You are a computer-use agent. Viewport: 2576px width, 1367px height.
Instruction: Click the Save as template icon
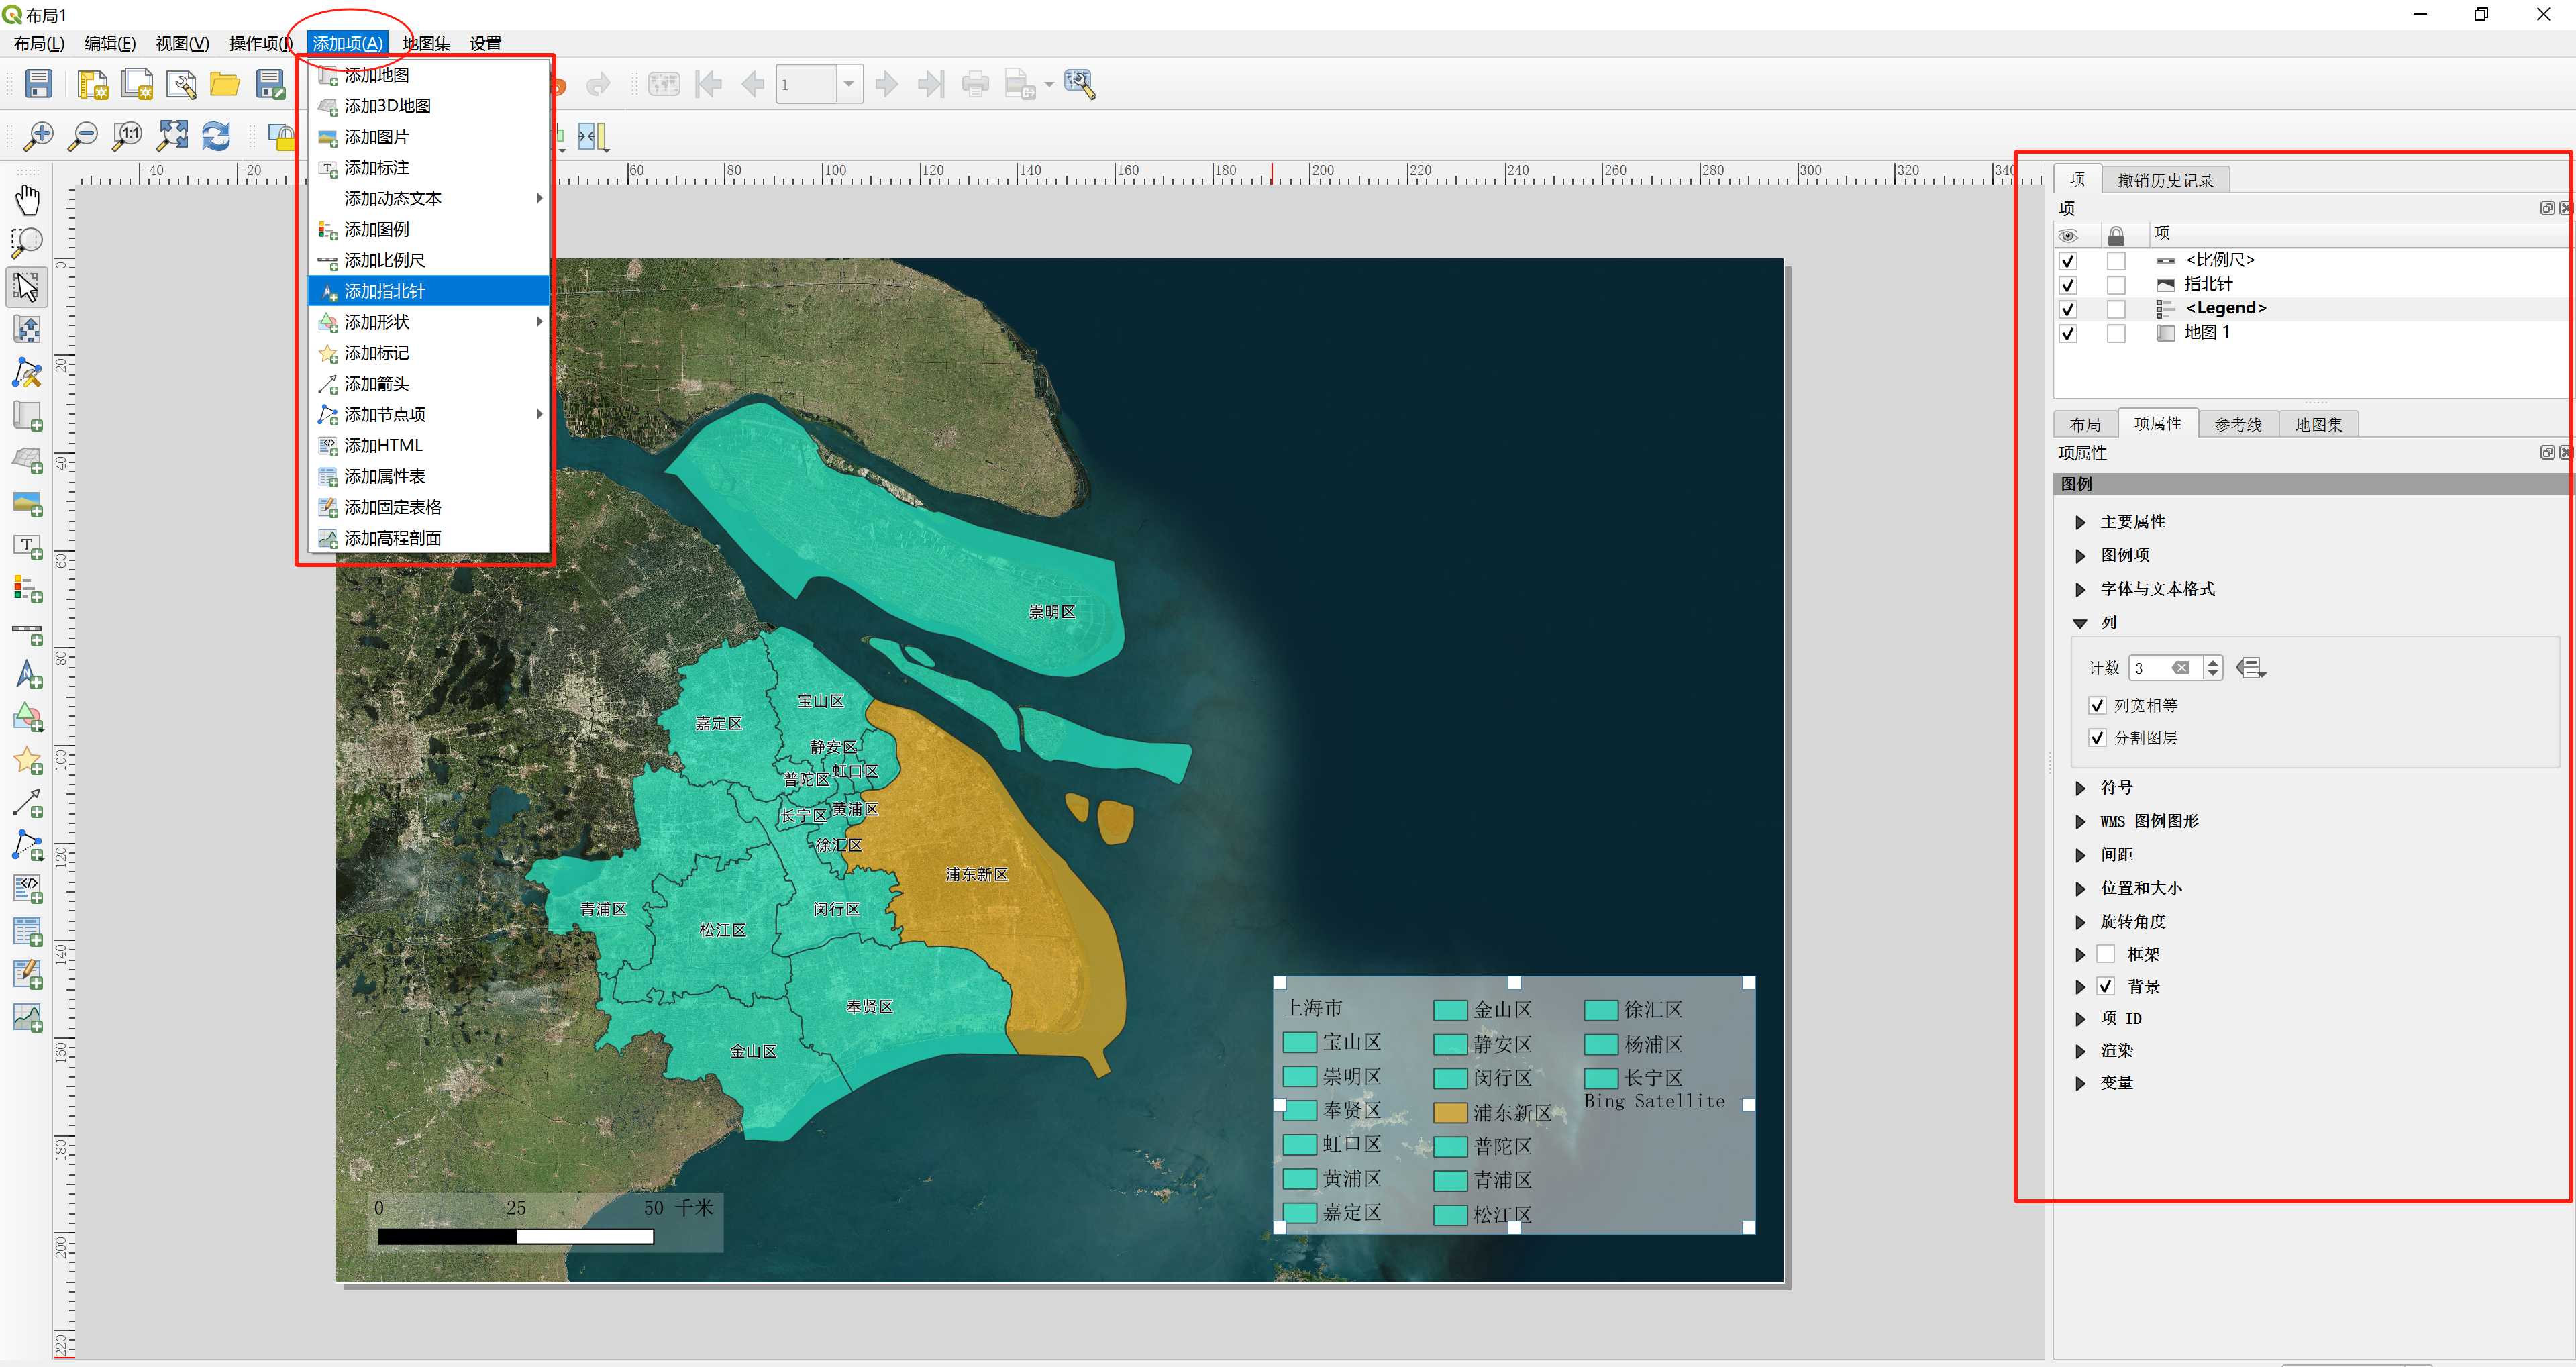[270, 84]
